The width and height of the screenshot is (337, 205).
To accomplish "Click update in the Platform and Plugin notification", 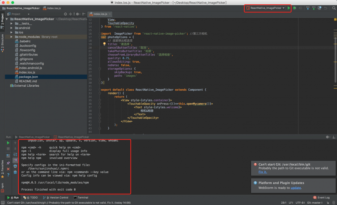I will 295,188.
